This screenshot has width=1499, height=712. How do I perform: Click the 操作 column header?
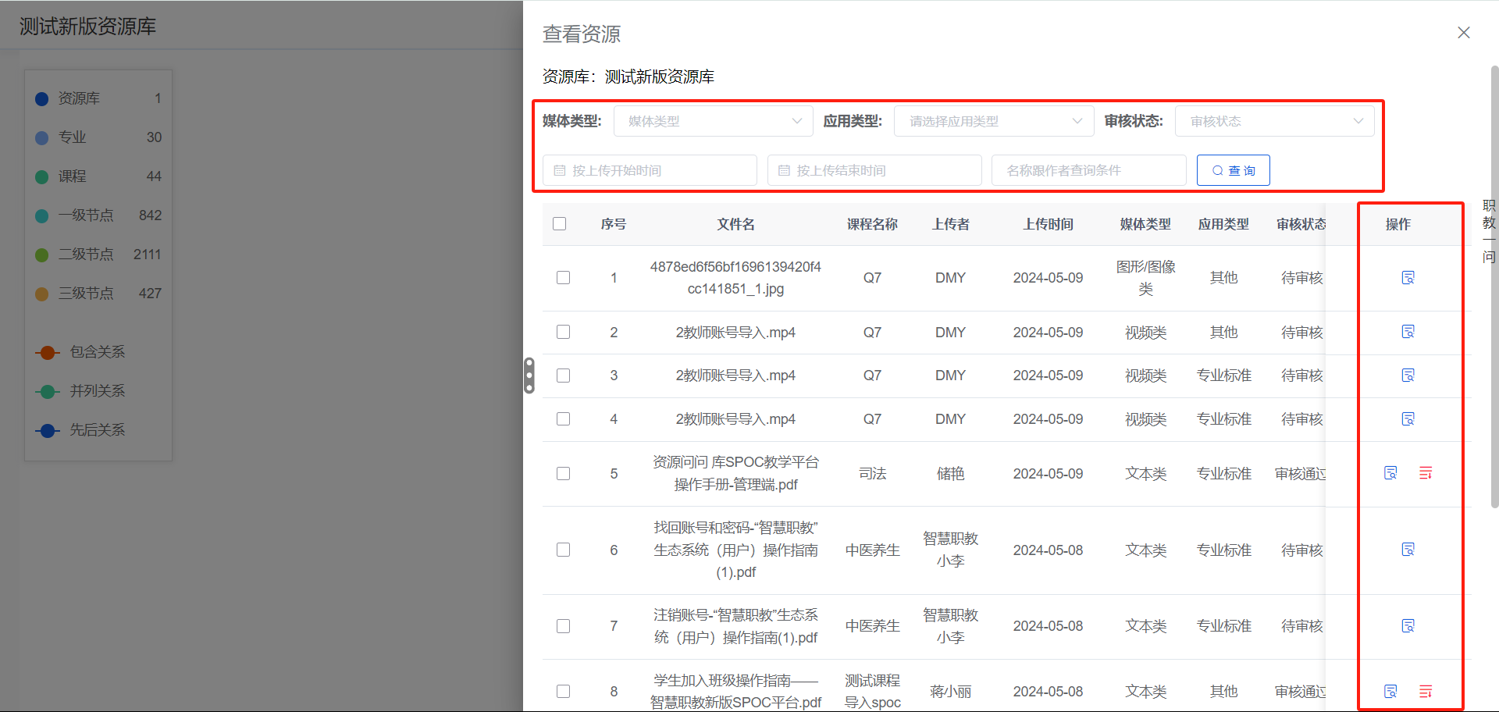point(1398,224)
